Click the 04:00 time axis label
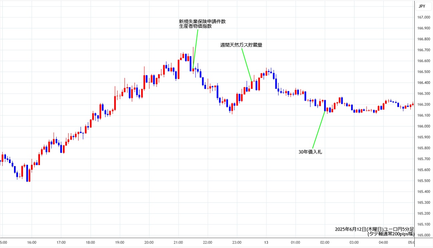 383,242
